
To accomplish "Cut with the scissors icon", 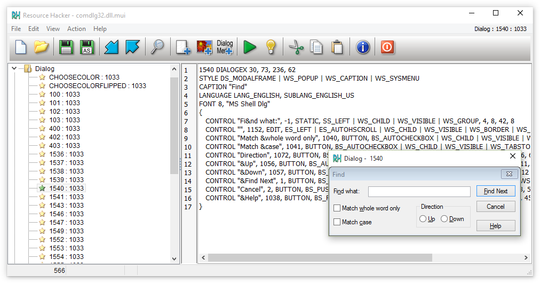I will click(x=296, y=47).
